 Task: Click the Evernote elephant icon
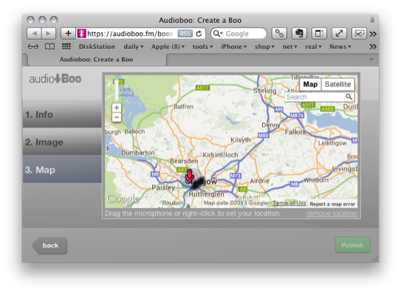pos(299,33)
